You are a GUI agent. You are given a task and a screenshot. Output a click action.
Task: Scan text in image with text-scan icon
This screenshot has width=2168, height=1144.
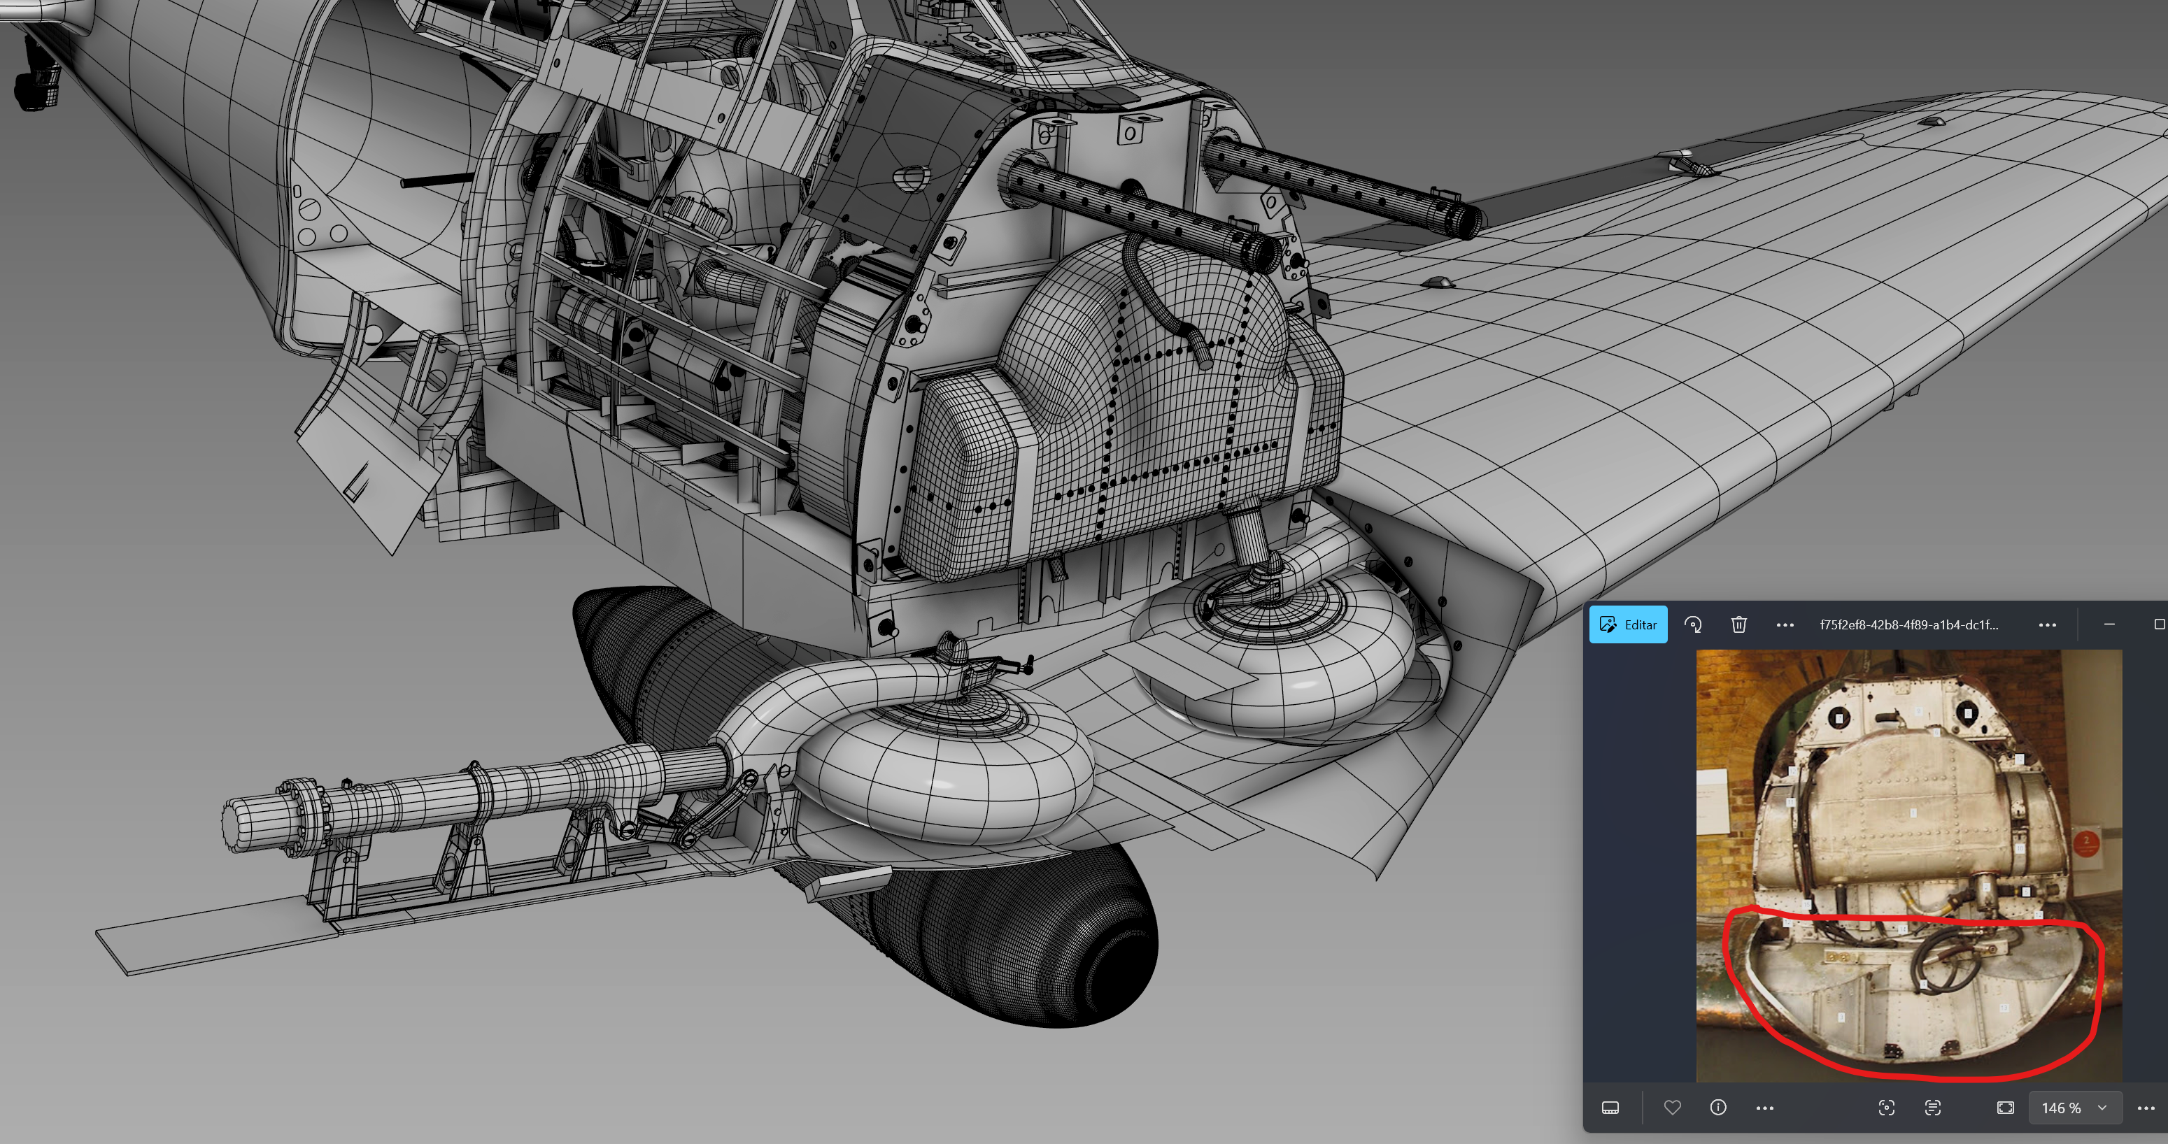pos(1932,1108)
